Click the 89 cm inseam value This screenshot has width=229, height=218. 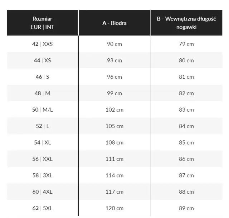(186, 208)
